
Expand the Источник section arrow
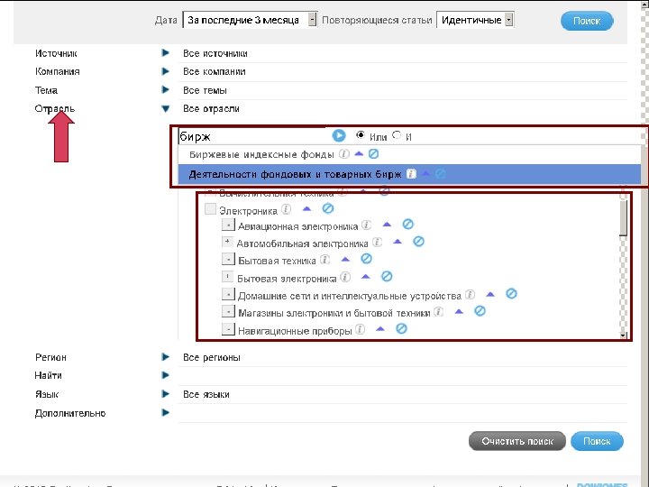coord(165,53)
